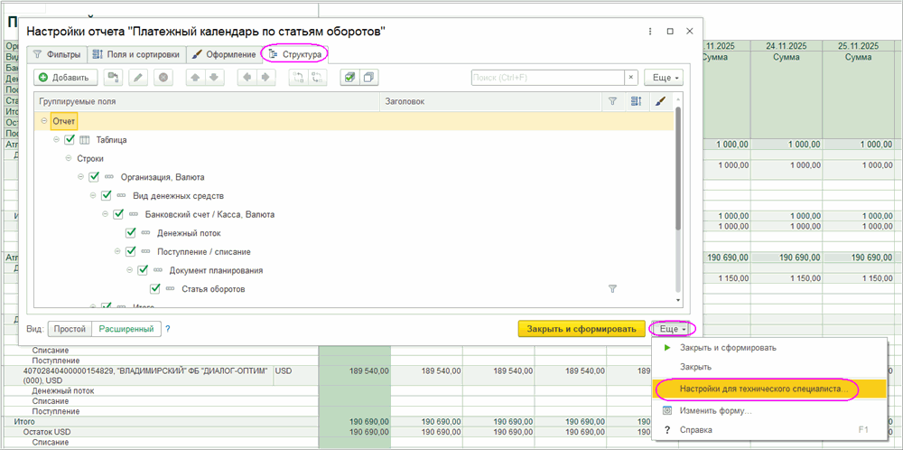Image resolution: width=903 pixels, height=450 pixels.
Task: Click the filter funnel icon on Статья оборотов row
Action: [612, 289]
